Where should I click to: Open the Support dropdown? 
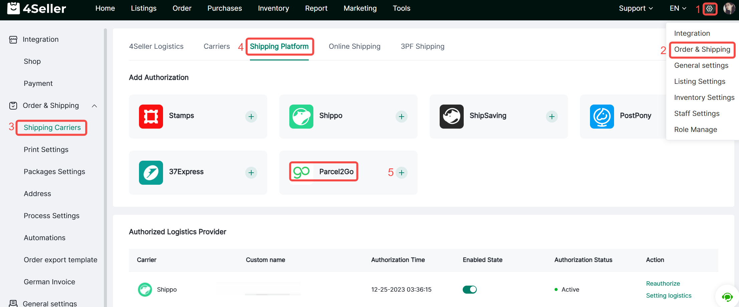[635, 8]
